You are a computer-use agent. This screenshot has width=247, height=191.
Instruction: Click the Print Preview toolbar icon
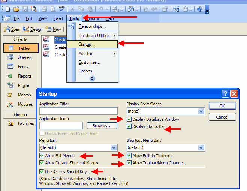[x=53, y=9]
